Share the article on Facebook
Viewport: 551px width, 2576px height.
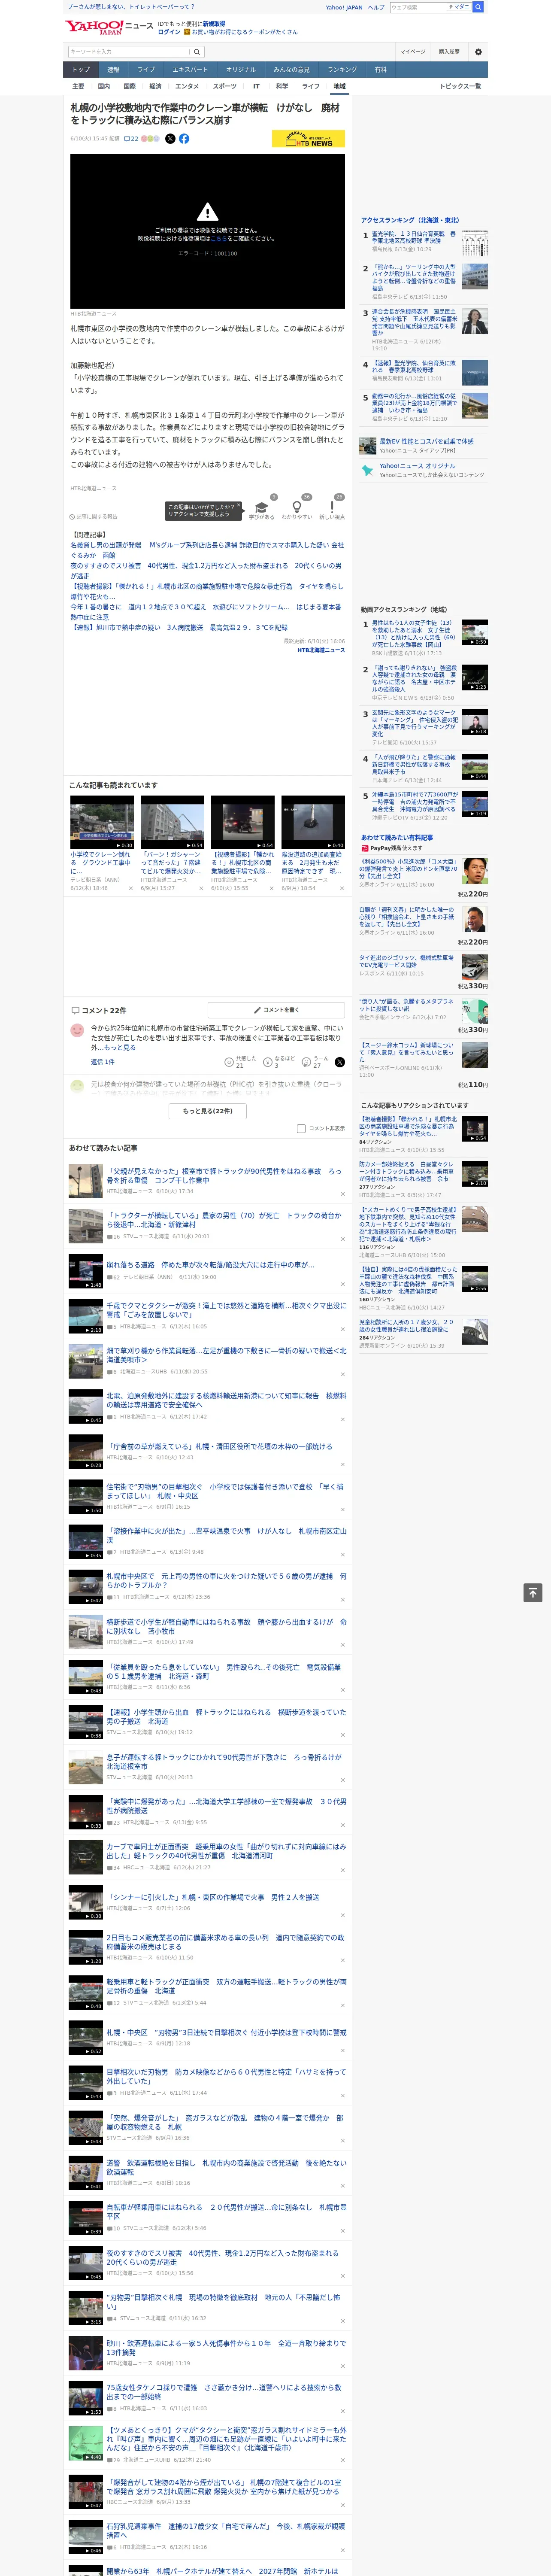[x=184, y=139]
